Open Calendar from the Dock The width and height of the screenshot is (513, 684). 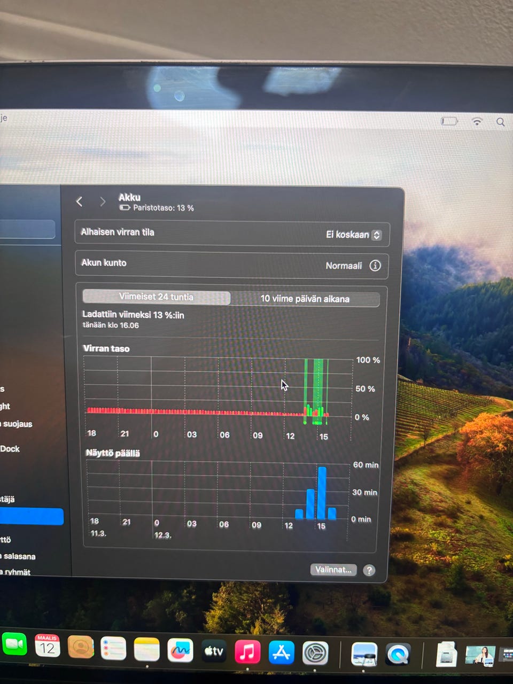click(x=48, y=647)
